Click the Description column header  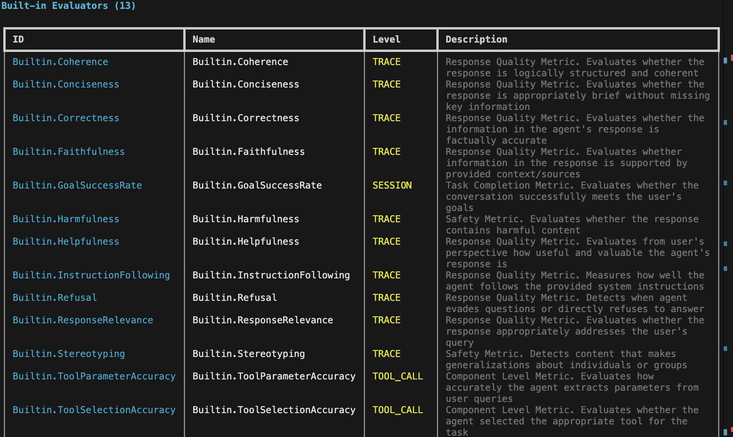tap(476, 39)
